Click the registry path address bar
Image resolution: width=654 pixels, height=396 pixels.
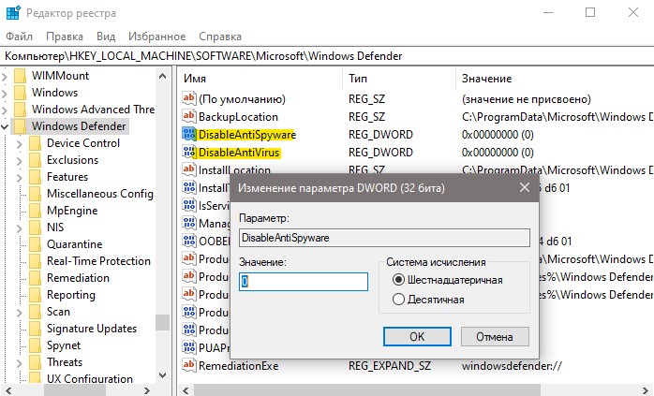pos(327,56)
